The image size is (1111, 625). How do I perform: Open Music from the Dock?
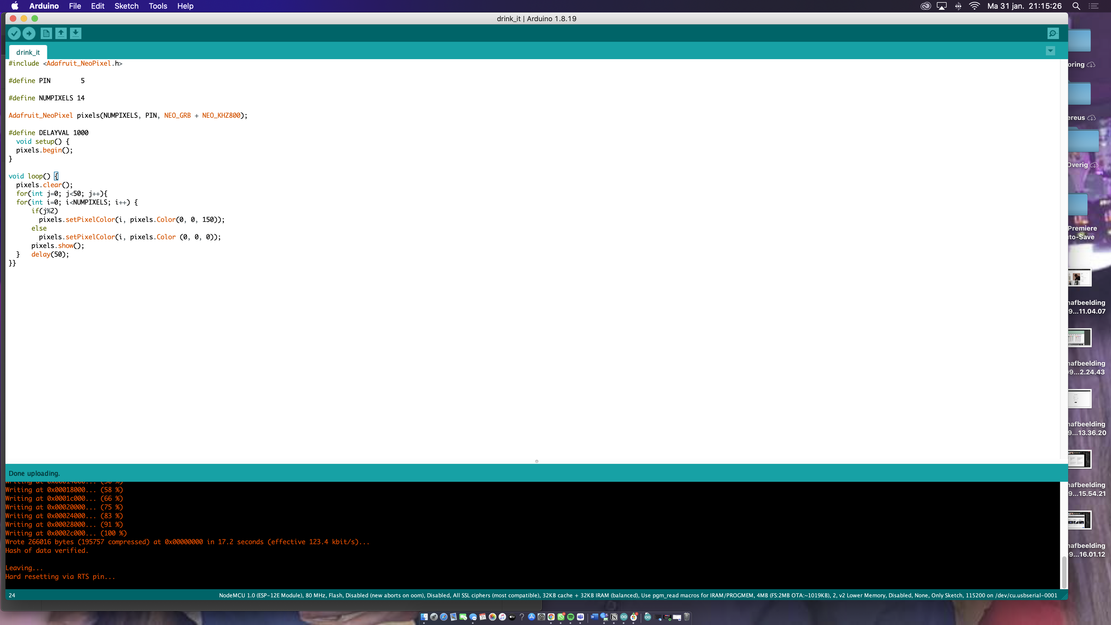tap(502, 617)
